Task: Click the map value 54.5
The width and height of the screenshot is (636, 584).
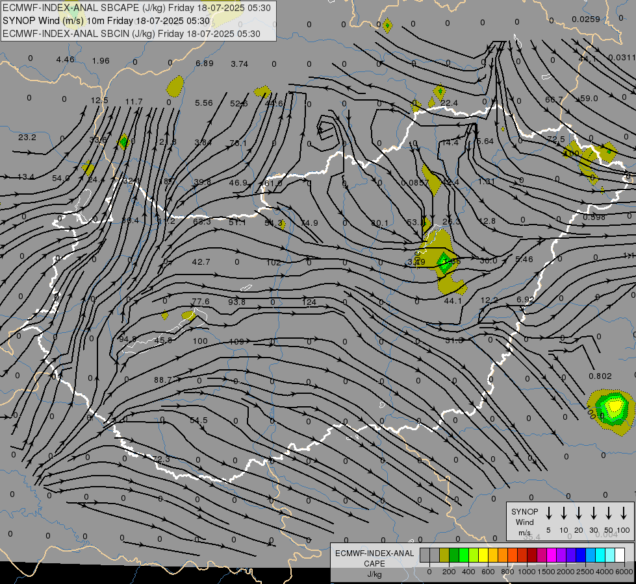Action: pos(199,420)
